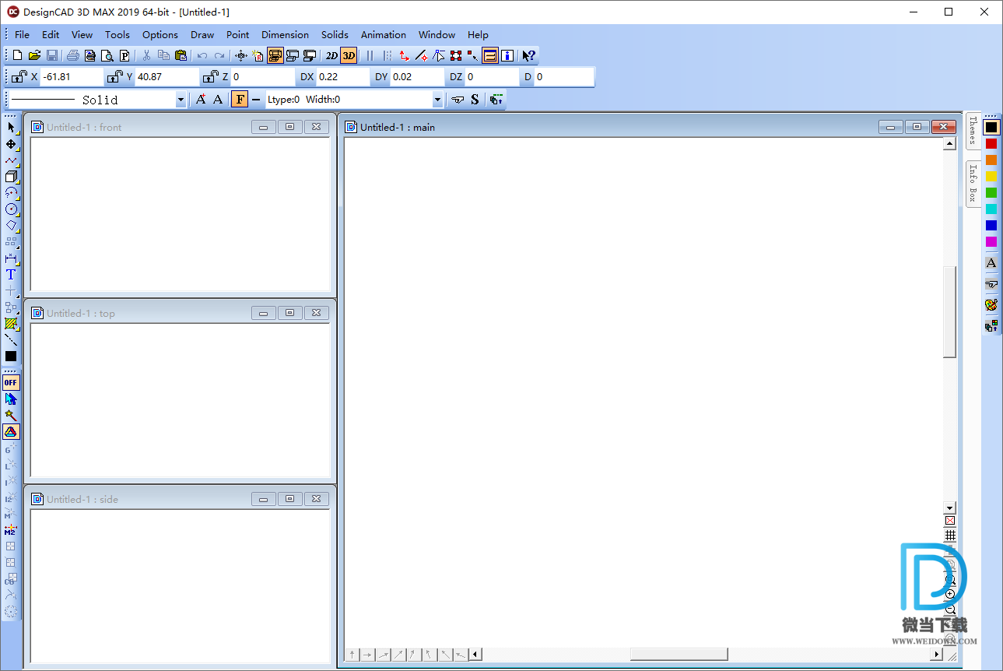
Task: Toggle the 3D mode button
Action: coord(349,55)
